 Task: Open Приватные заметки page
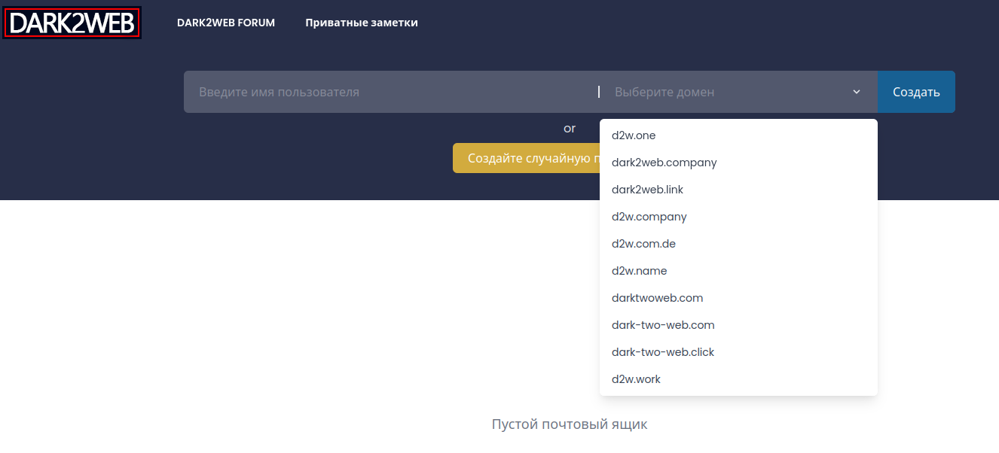coord(362,23)
